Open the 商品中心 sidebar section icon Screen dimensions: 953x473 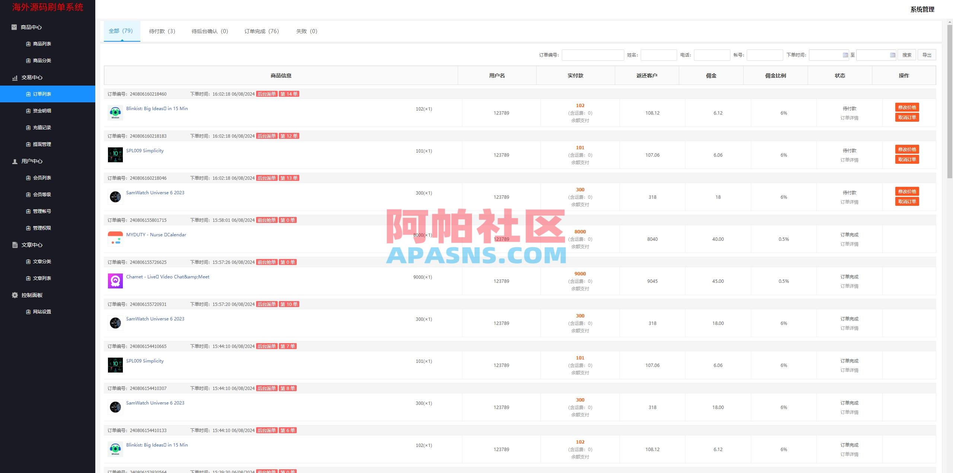tap(14, 27)
